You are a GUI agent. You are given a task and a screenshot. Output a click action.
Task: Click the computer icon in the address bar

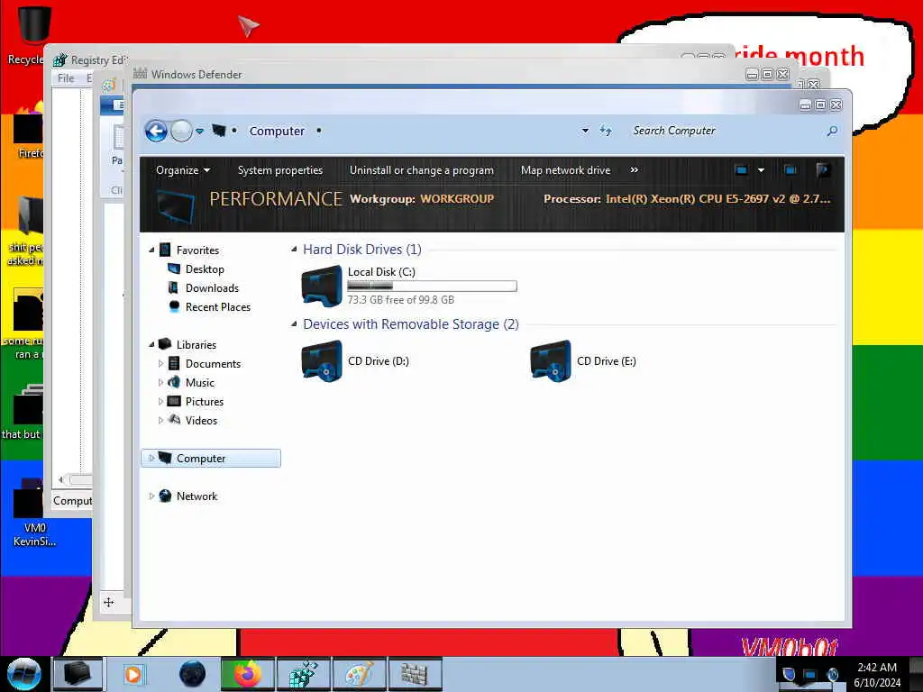(219, 131)
